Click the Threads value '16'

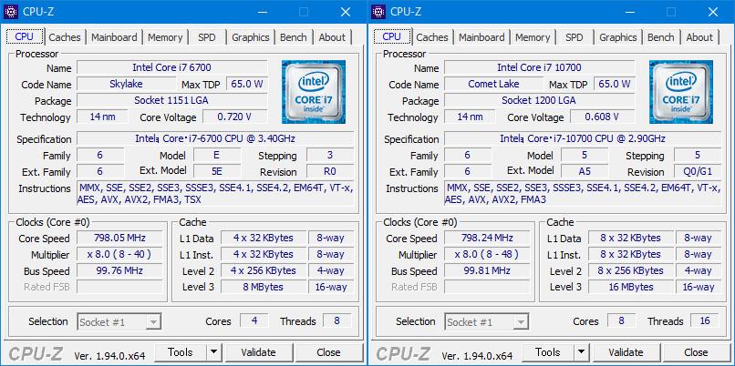(x=705, y=320)
